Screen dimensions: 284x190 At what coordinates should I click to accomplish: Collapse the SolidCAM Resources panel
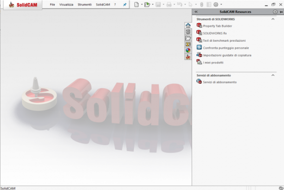coord(196,12)
